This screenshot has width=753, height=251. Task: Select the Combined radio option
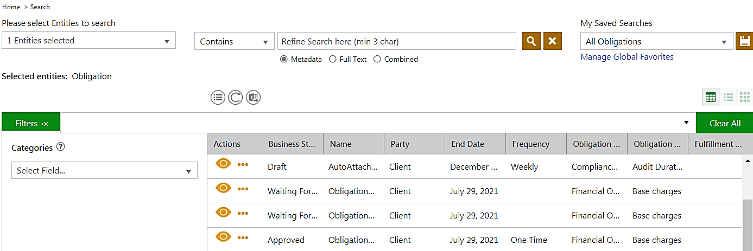(377, 59)
